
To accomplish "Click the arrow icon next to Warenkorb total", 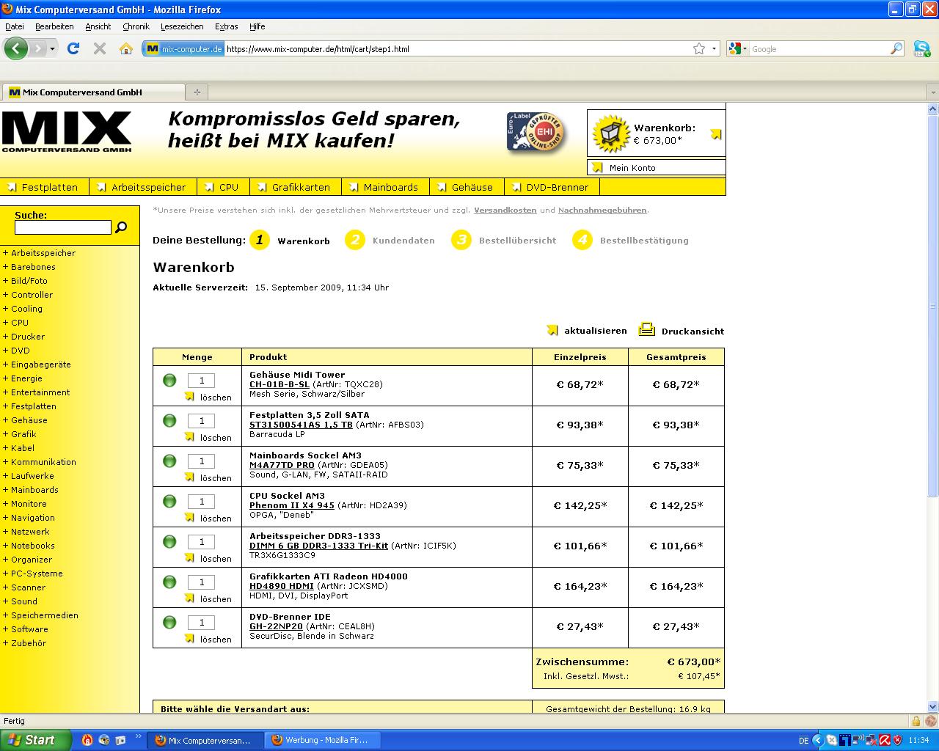I will [x=716, y=134].
